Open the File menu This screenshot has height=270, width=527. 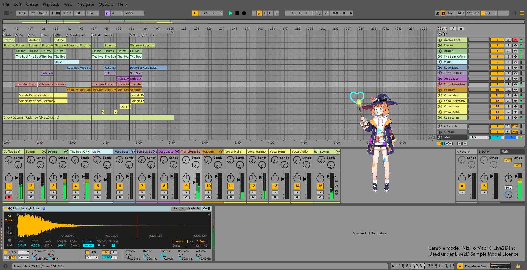point(6,4)
